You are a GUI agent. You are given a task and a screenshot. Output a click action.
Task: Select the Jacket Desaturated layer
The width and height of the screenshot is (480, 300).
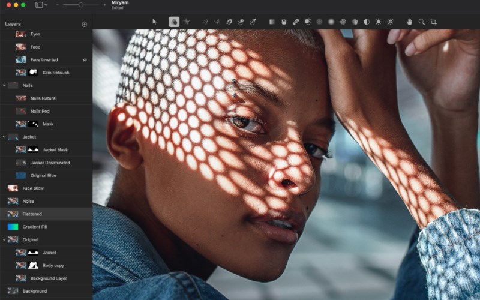[x=46, y=163]
